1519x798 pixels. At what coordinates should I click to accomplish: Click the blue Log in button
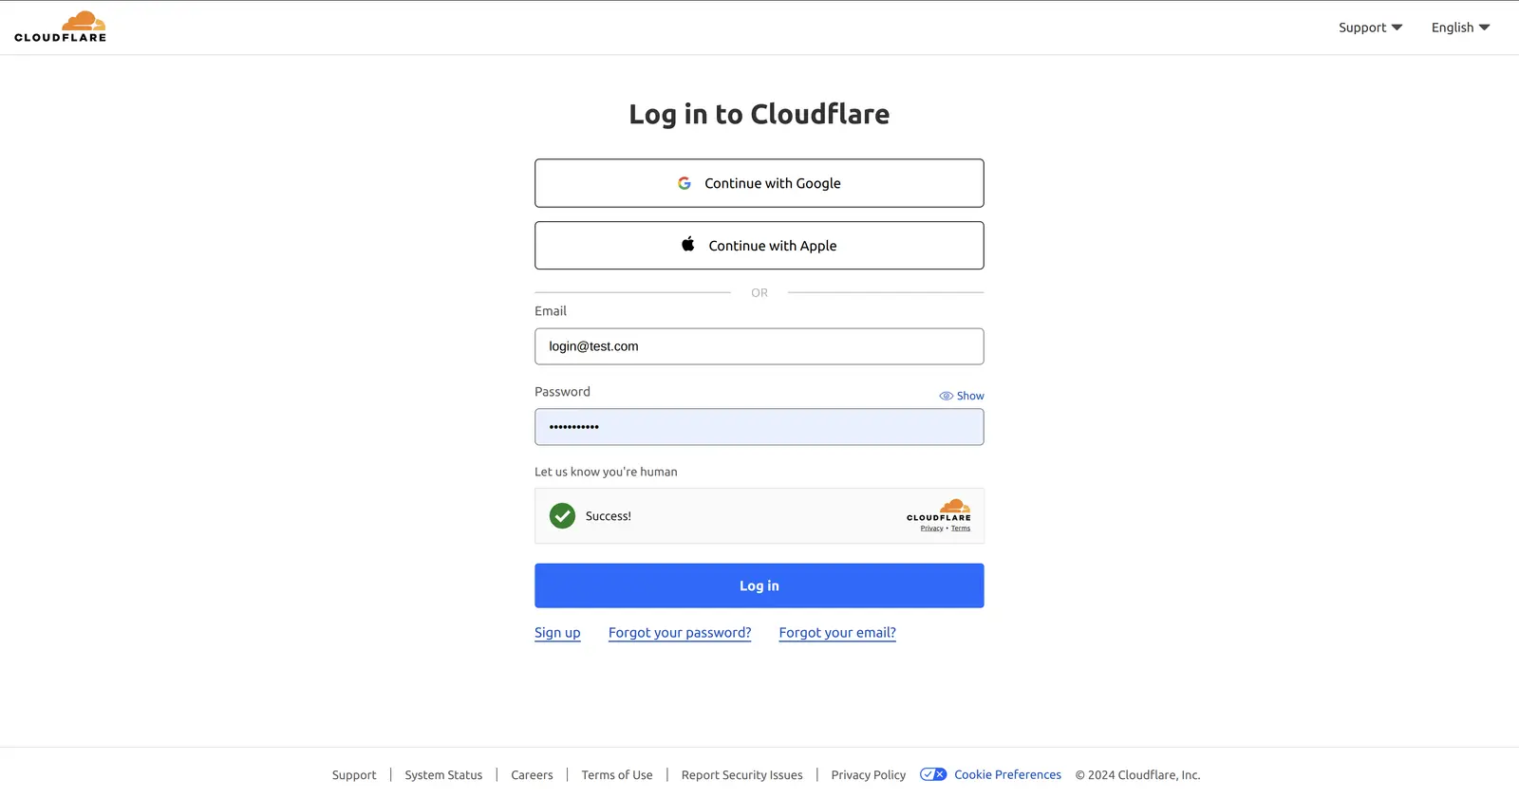click(759, 585)
